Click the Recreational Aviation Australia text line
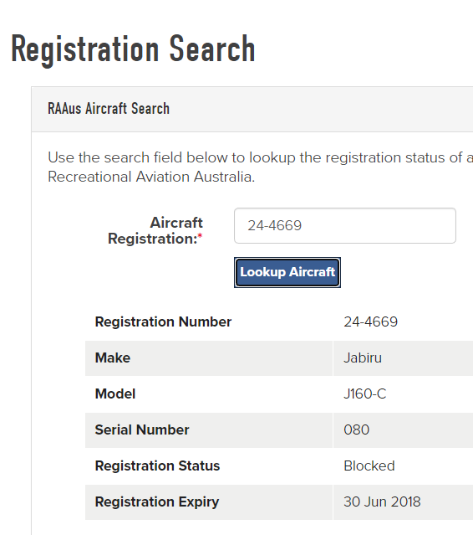 point(151,177)
